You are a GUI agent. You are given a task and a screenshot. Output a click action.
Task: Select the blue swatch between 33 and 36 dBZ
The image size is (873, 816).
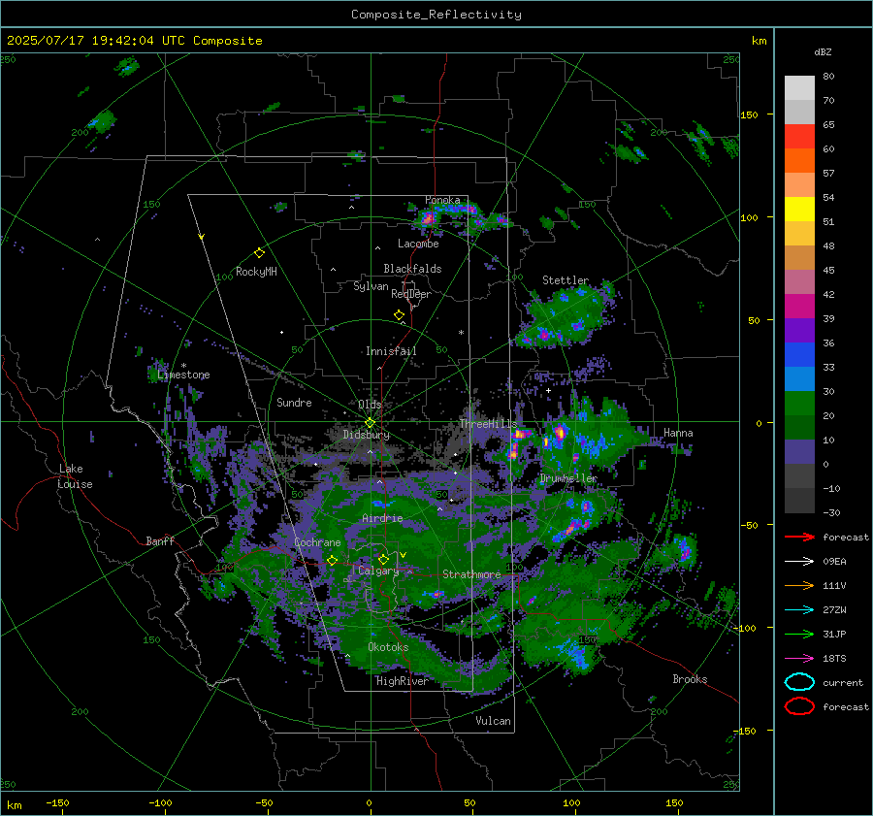click(799, 354)
